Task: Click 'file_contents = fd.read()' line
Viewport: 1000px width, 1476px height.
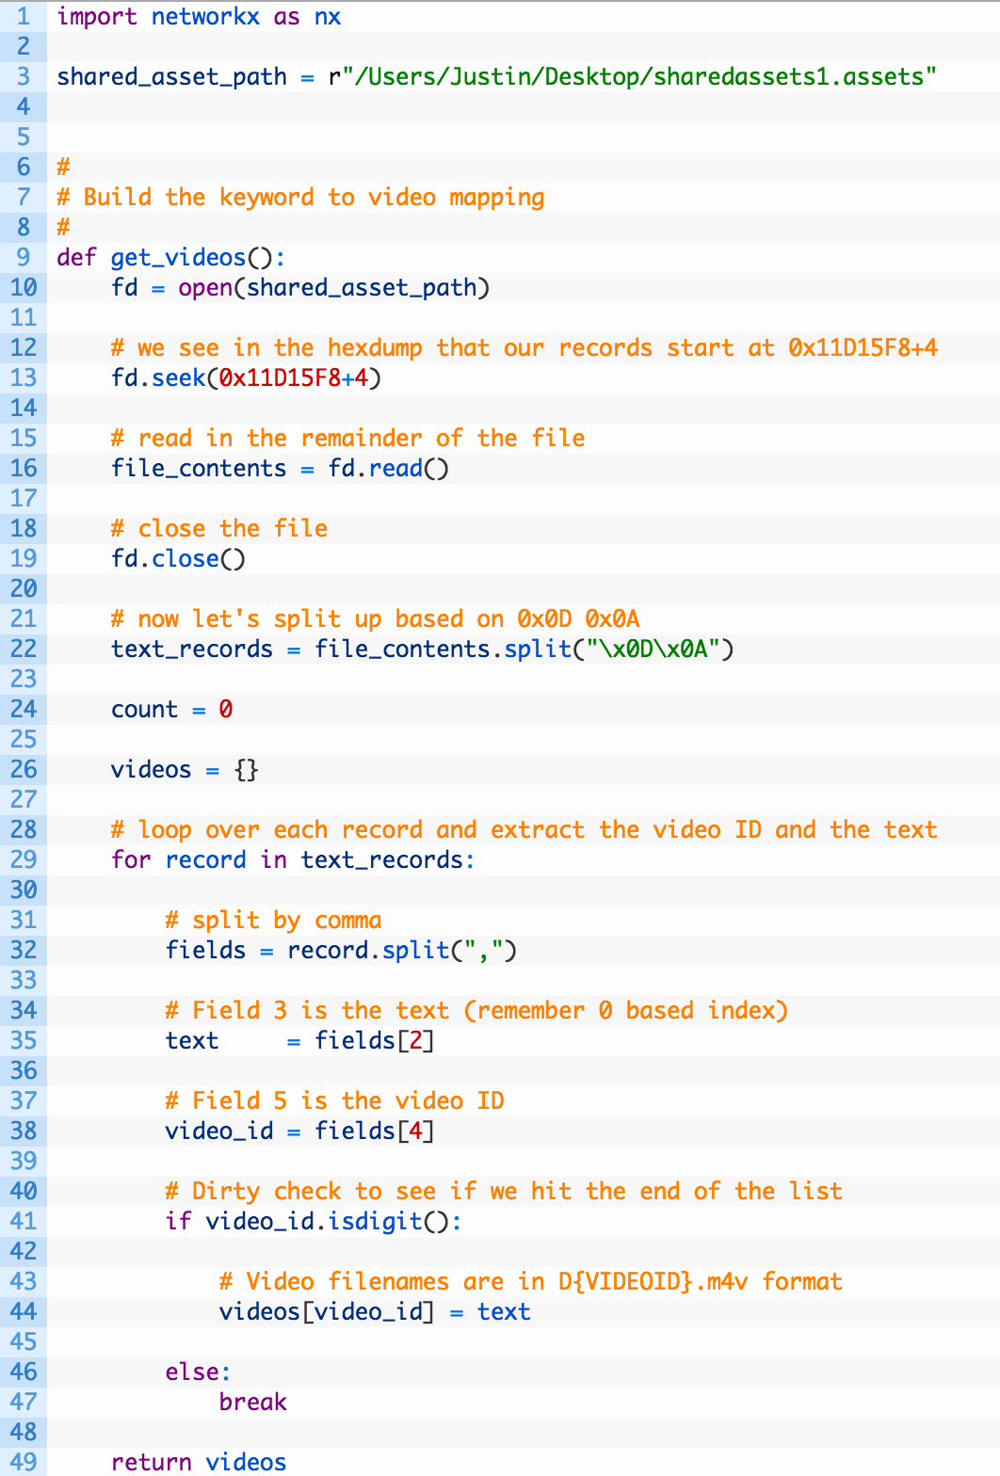Action: pos(280,469)
